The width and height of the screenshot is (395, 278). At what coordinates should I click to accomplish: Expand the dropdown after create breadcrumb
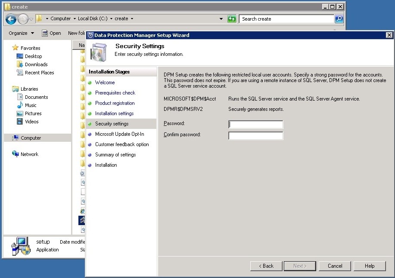pos(132,18)
